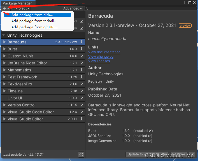This screenshot has width=198, height=161.
Task: Open the plus add-package dropdown
Action: click(x=6, y=8)
